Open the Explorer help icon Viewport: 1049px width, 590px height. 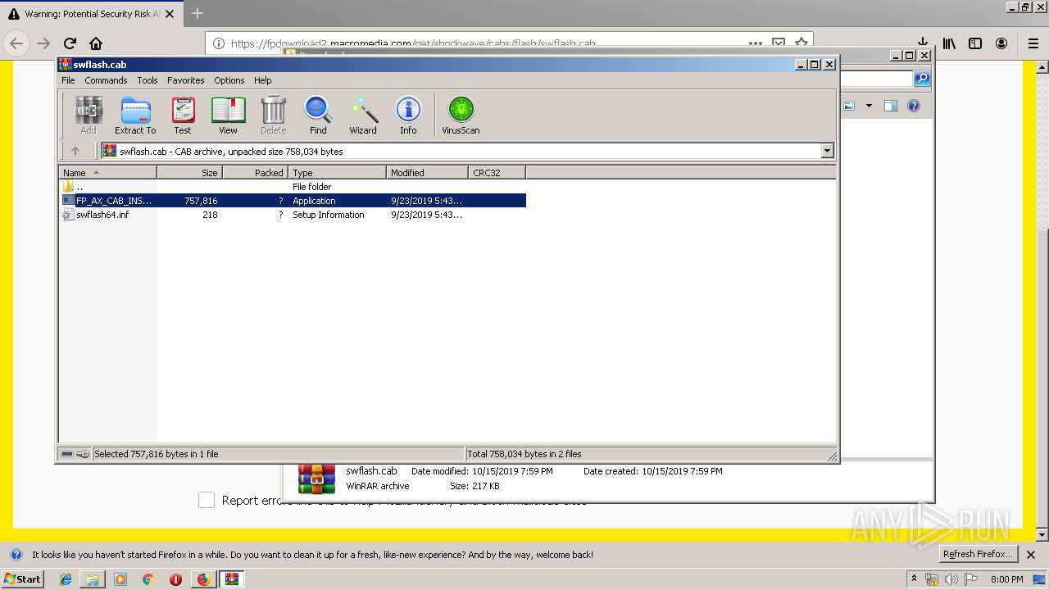coord(914,106)
